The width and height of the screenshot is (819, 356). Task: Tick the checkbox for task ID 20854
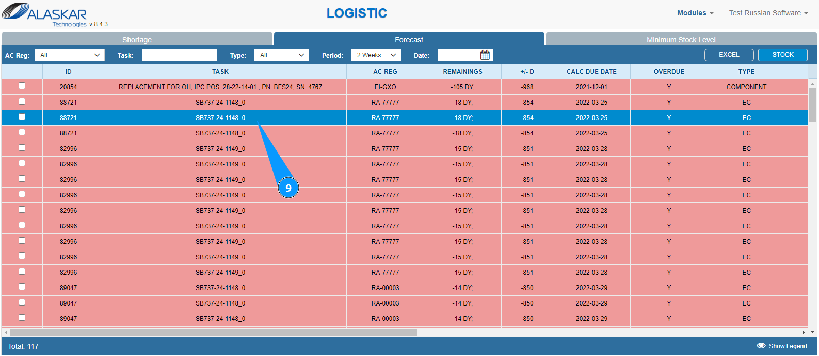pos(22,86)
